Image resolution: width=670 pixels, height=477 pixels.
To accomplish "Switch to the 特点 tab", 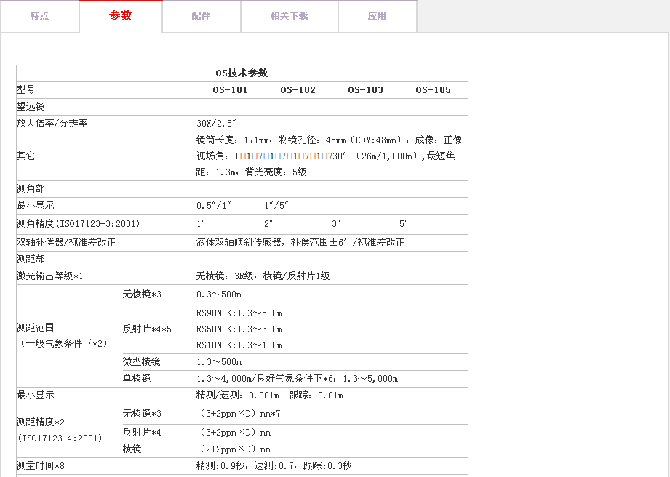I will tap(39, 16).
